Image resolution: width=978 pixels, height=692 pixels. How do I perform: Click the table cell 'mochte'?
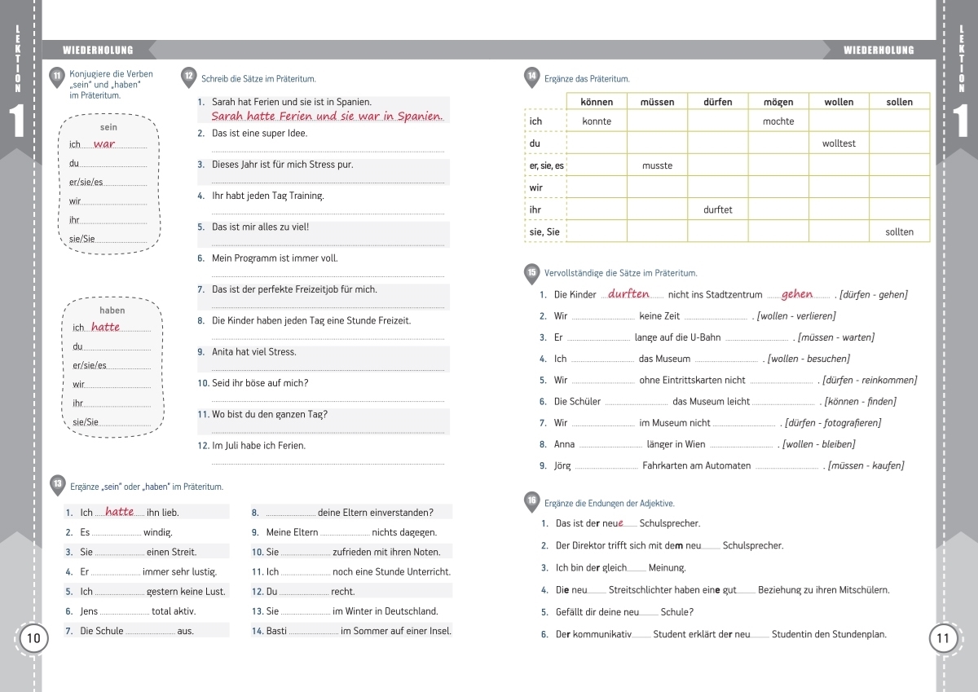(778, 121)
